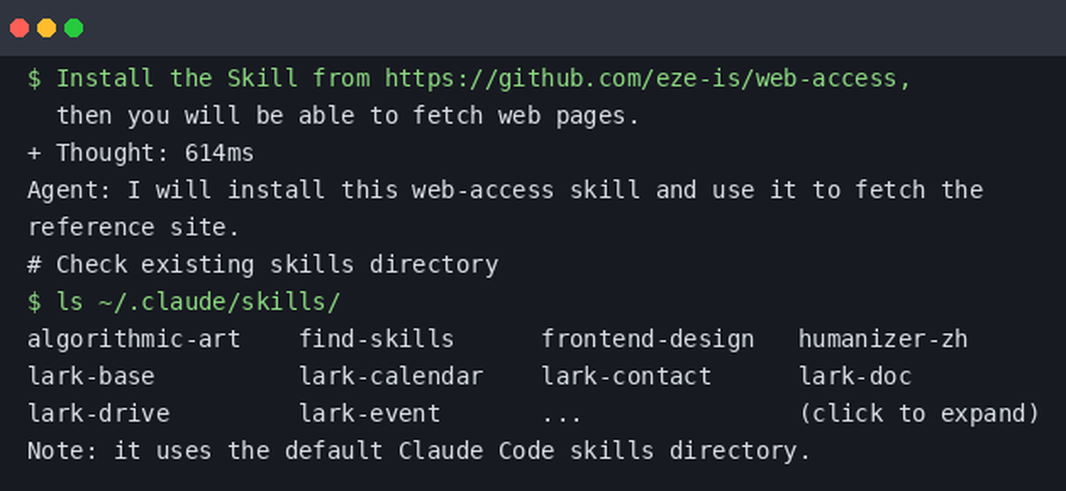
Task: Expand the Thought: 614ms line
Action: (x=141, y=153)
